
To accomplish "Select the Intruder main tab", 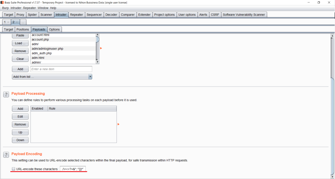I will pyautogui.click(x=61, y=15).
